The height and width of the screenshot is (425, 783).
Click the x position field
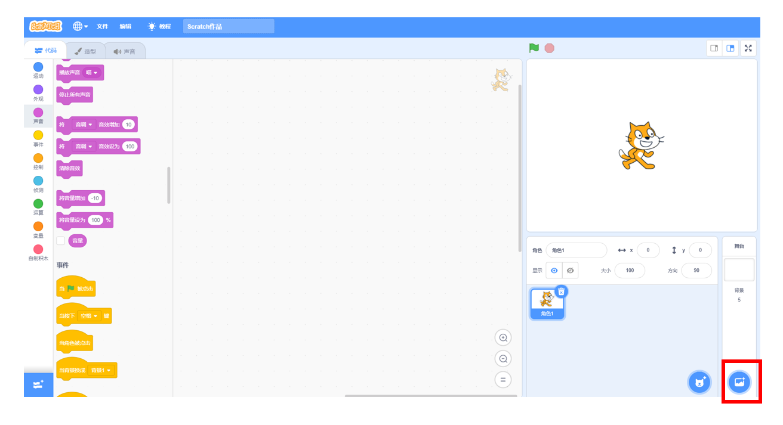point(648,250)
